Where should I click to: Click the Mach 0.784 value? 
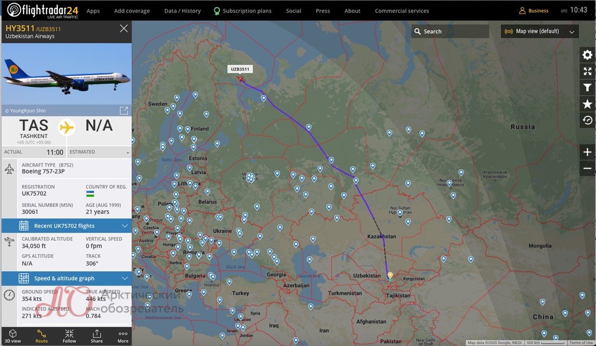93,316
